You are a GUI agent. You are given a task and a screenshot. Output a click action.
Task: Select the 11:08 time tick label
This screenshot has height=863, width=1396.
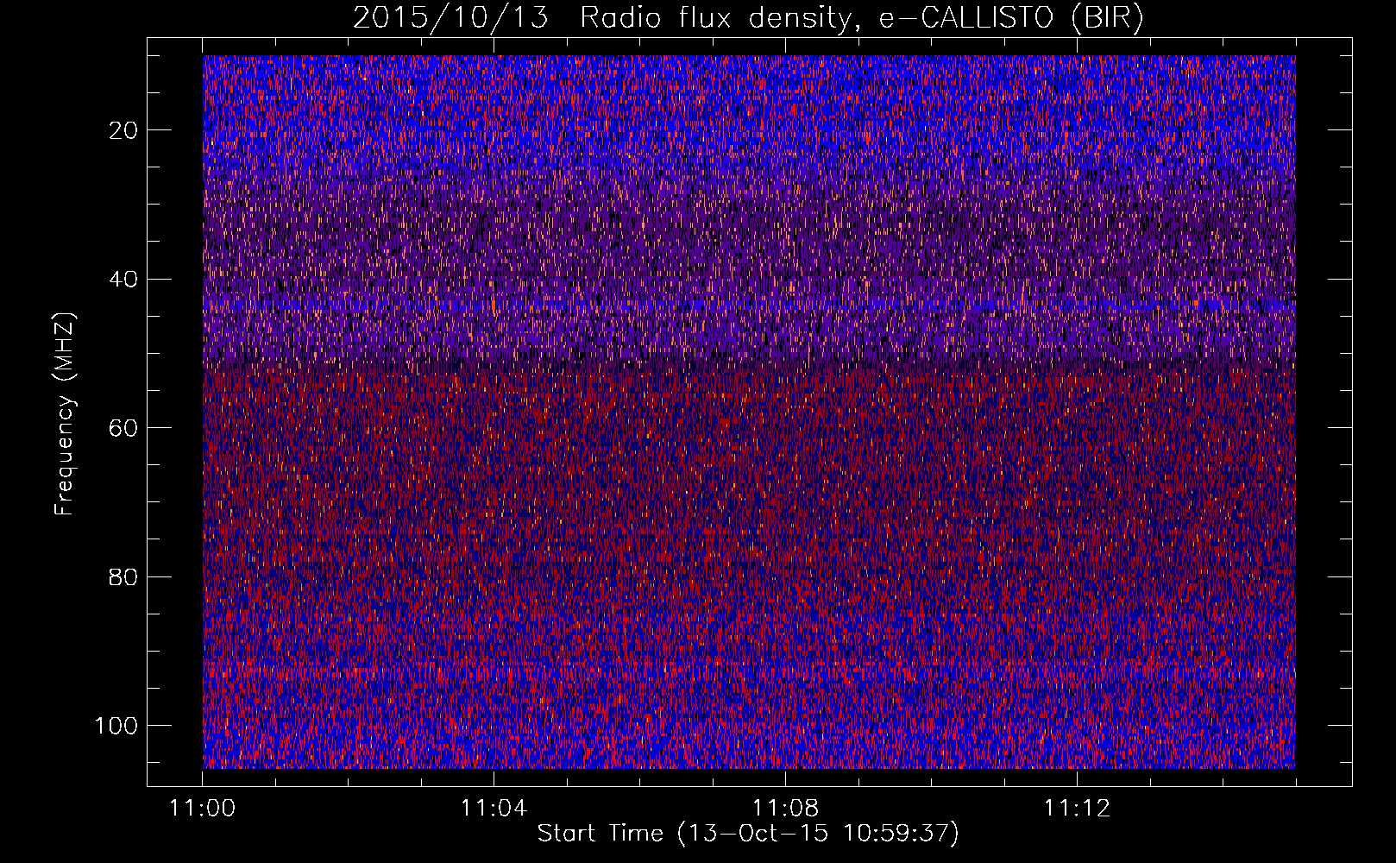(785, 808)
